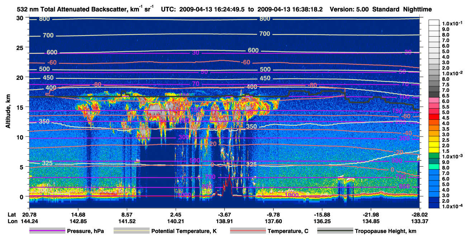Click the 'Standard' label in header
The image size is (466, 239).
[x=385, y=9]
